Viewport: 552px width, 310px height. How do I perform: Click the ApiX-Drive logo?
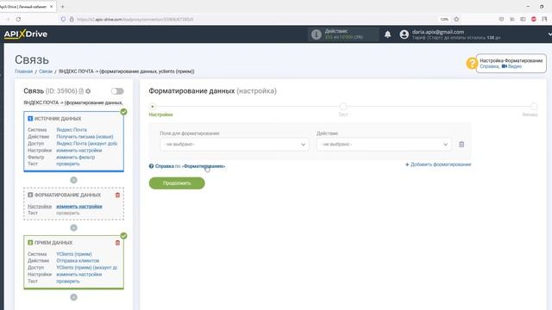click(x=26, y=34)
